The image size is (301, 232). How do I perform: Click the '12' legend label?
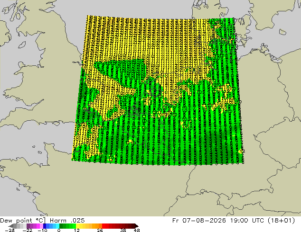click(77, 230)
